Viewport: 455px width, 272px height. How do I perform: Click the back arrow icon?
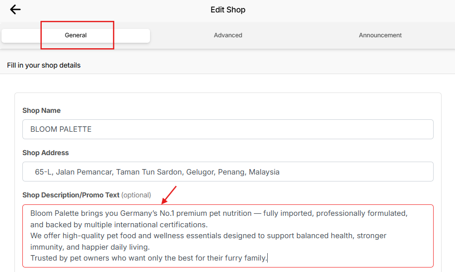point(15,9)
